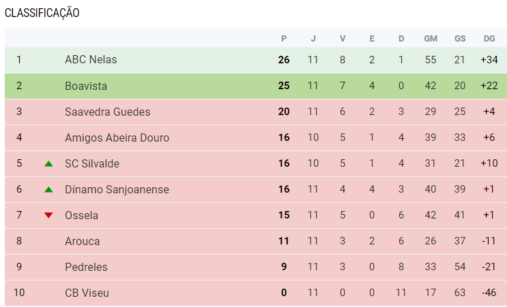Image resolution: width=507 pixels, height=307 pixels.
Task: Click the P points column header
Action: click(x=284, y=39)
